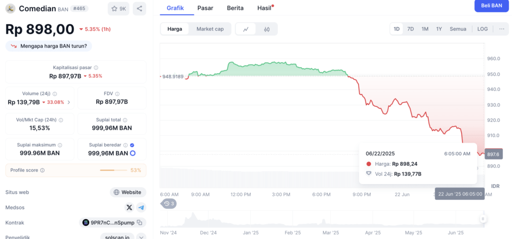Click the 12:00 PM time axis label

pyautogui.click(x=239, y=194)
